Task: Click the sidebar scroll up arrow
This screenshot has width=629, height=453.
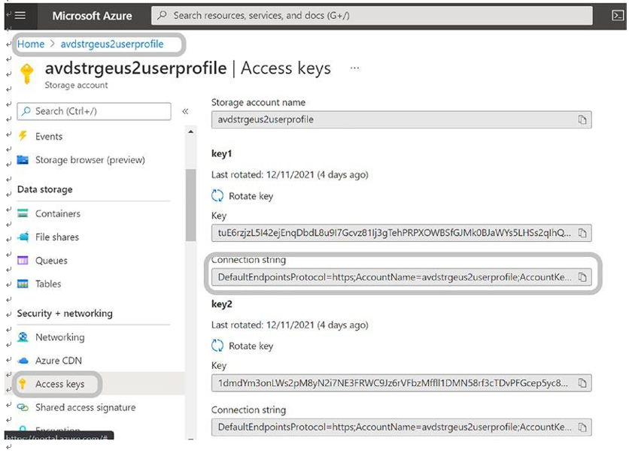Action: click(x=191, y=131)
